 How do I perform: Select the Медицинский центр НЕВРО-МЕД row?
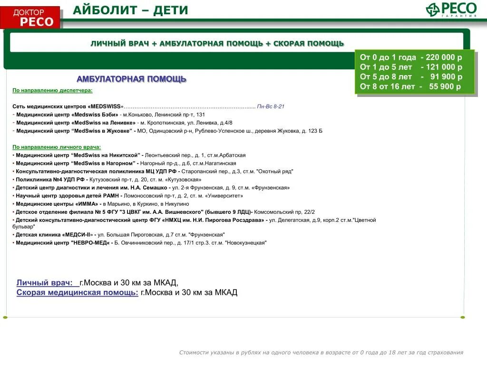(x=139, y=243)
